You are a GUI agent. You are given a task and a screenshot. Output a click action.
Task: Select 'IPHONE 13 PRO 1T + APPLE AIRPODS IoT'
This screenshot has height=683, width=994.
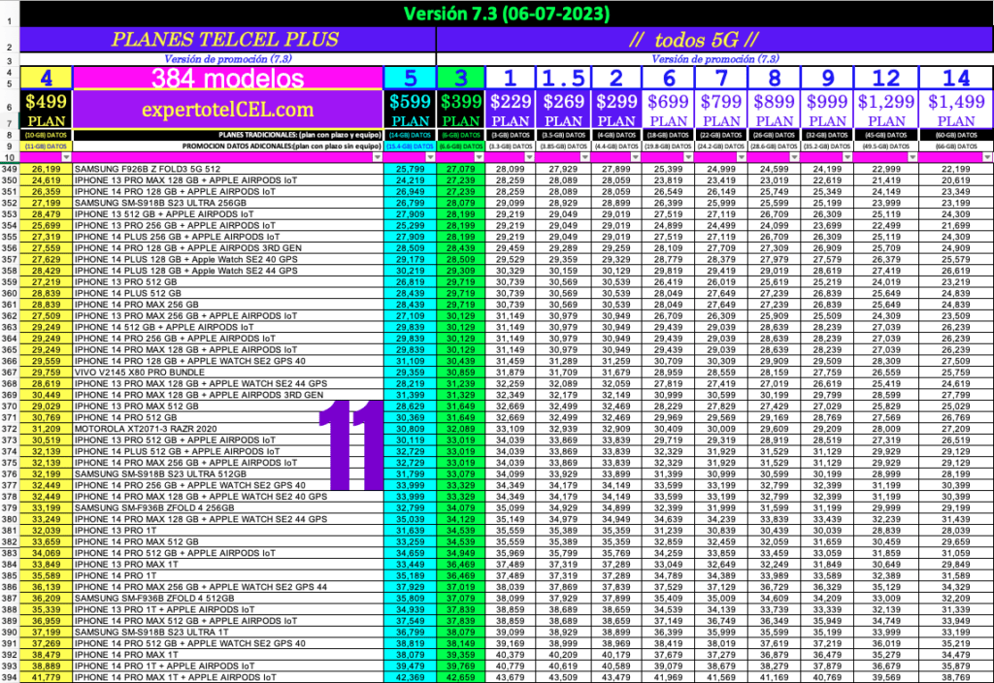point(227,609)
